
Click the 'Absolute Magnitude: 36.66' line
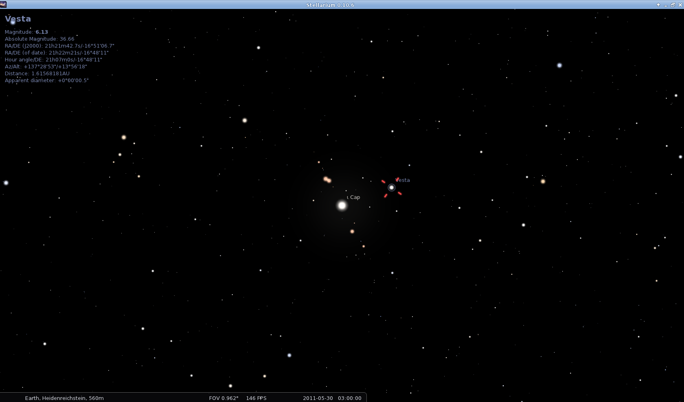point(39,39)
